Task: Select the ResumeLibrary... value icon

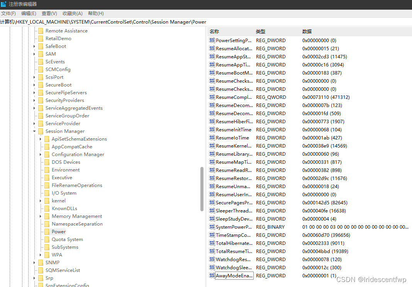Action: pos(212,154)
